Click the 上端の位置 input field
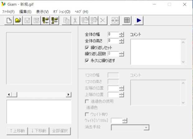The width and height of the screenshot is (193, 139). point(113,95)
